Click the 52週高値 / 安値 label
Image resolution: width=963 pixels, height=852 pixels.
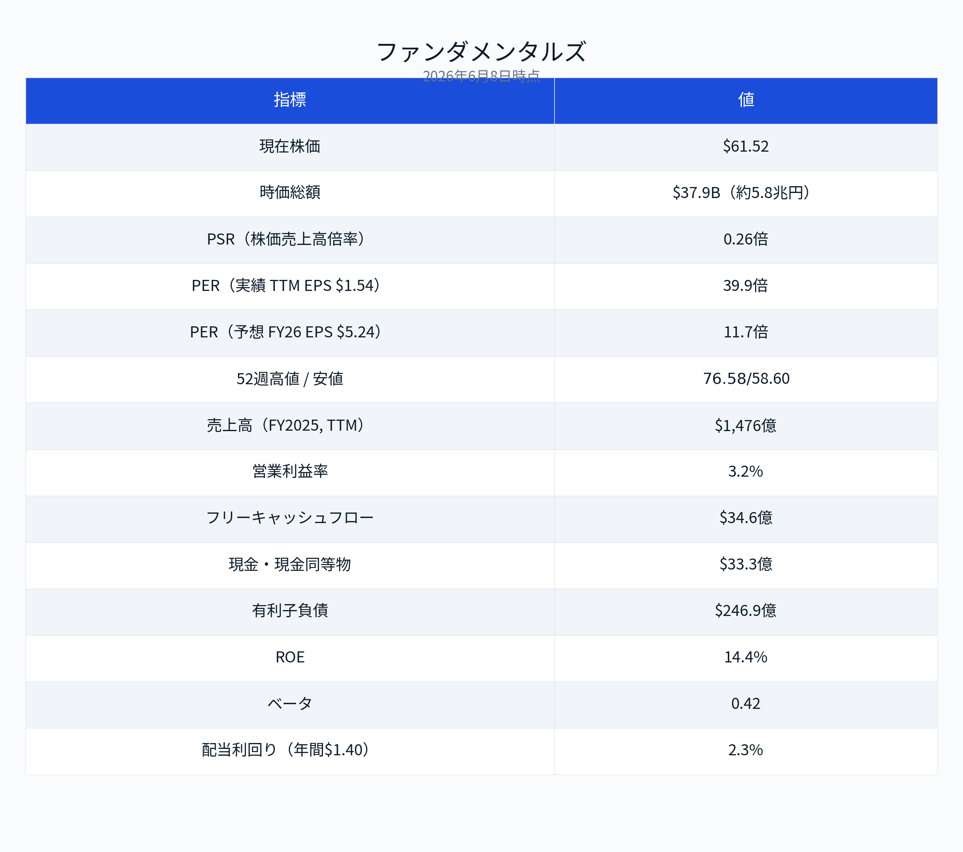290,379
